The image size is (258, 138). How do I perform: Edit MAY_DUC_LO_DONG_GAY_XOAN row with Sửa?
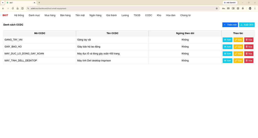coord(238,54)
